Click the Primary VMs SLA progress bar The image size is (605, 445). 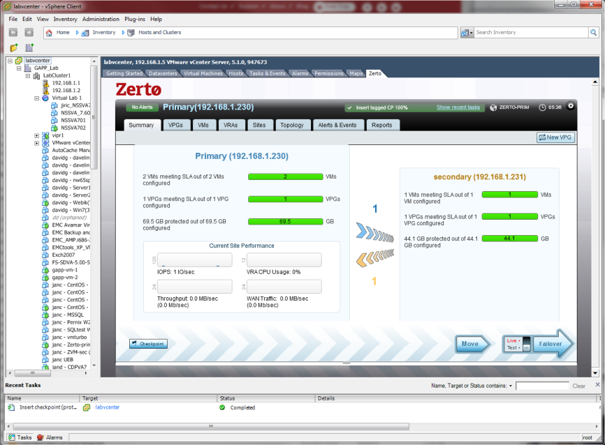point(285,176)
